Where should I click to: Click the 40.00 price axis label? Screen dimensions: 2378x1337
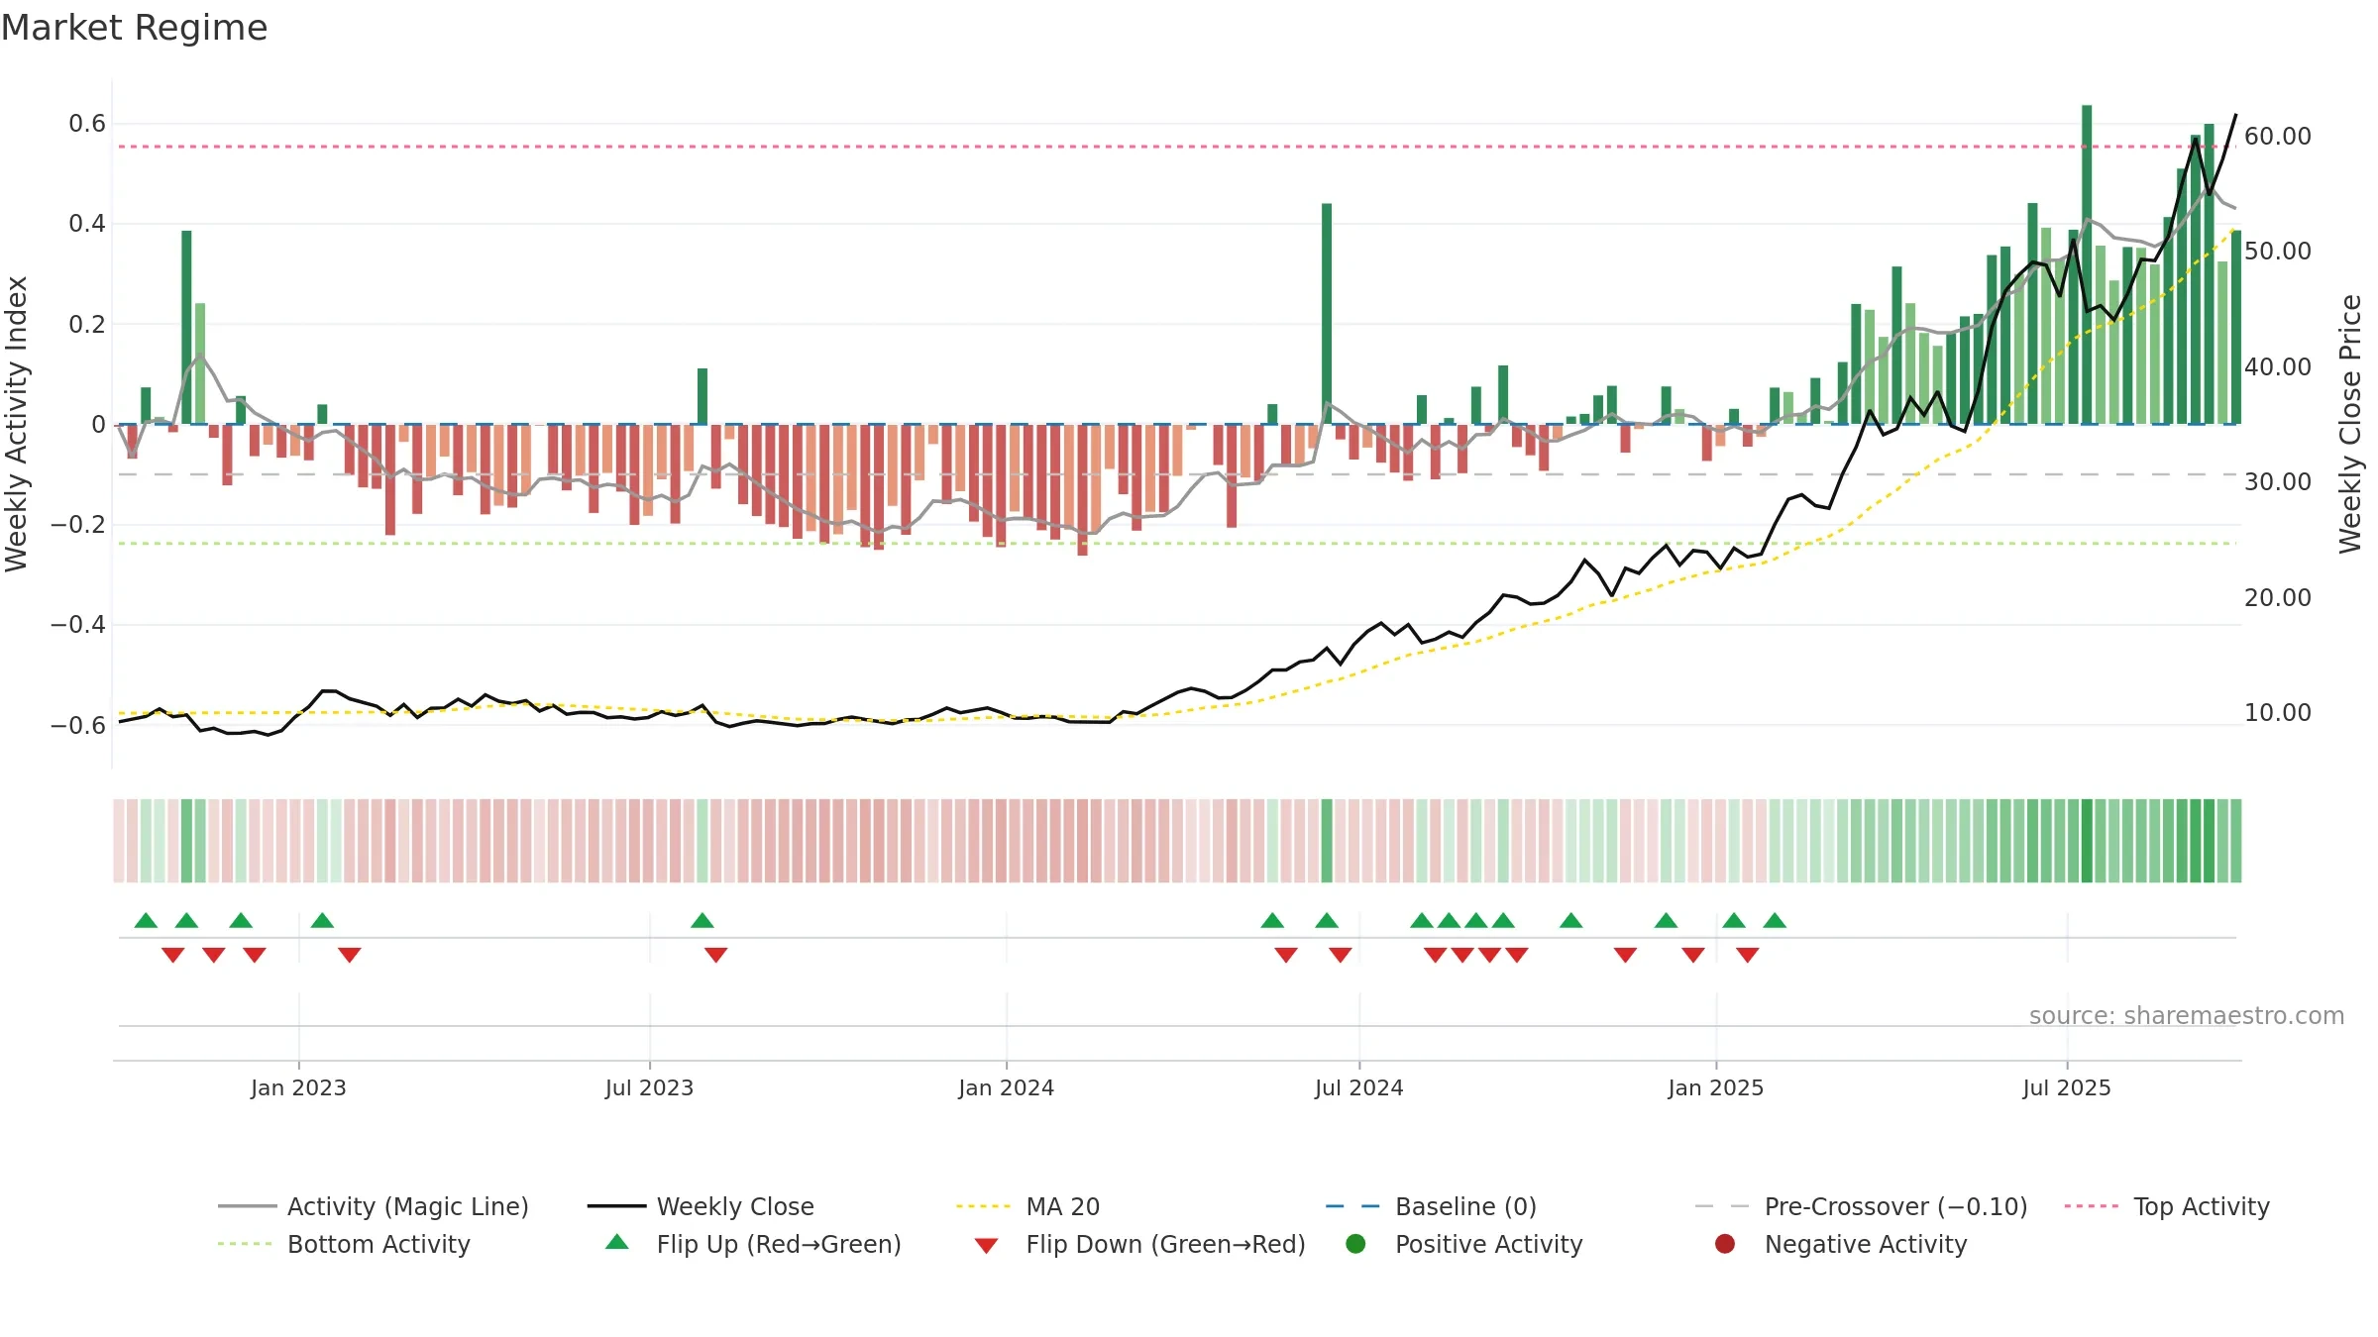[2277, 367]
